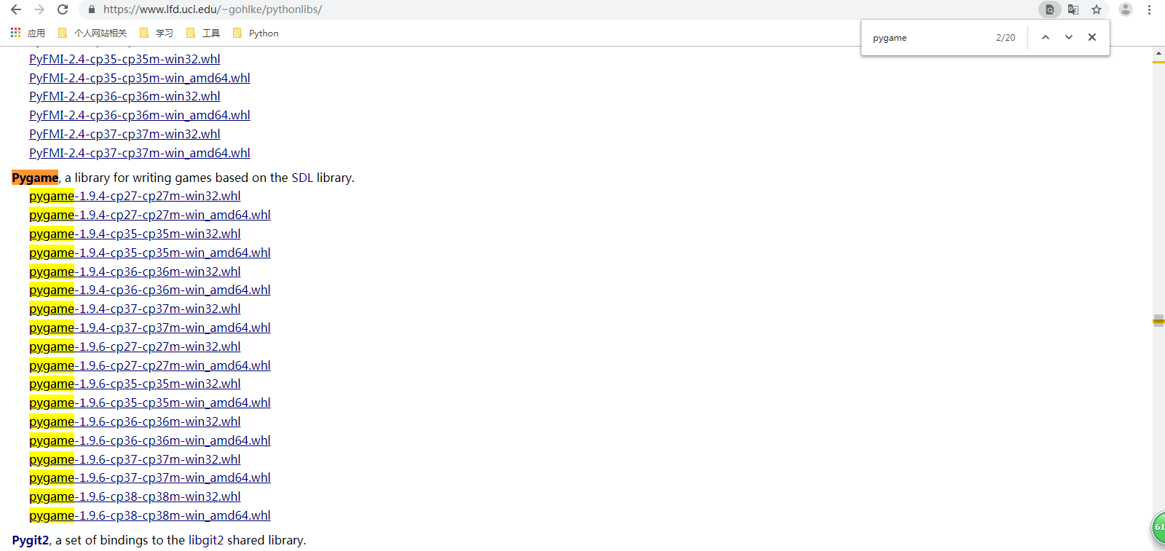Go back to the previous page
Viewport: 1165px width, 551px height.
pyautogui.click(x=15, y=9)
